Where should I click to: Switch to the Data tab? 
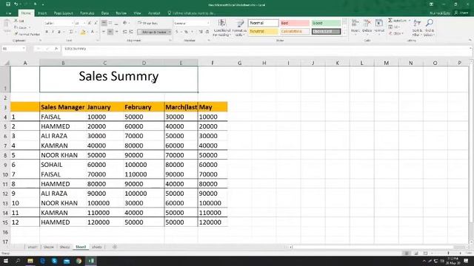coord(105,13)
